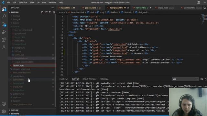
Task: Open the Extensions view
Action: (x=4, y=40)
